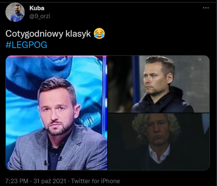Click the dark shirt under the gray blazer
Image resolution: width=217 pixels, height=186 pixels.
pos(55,156)
